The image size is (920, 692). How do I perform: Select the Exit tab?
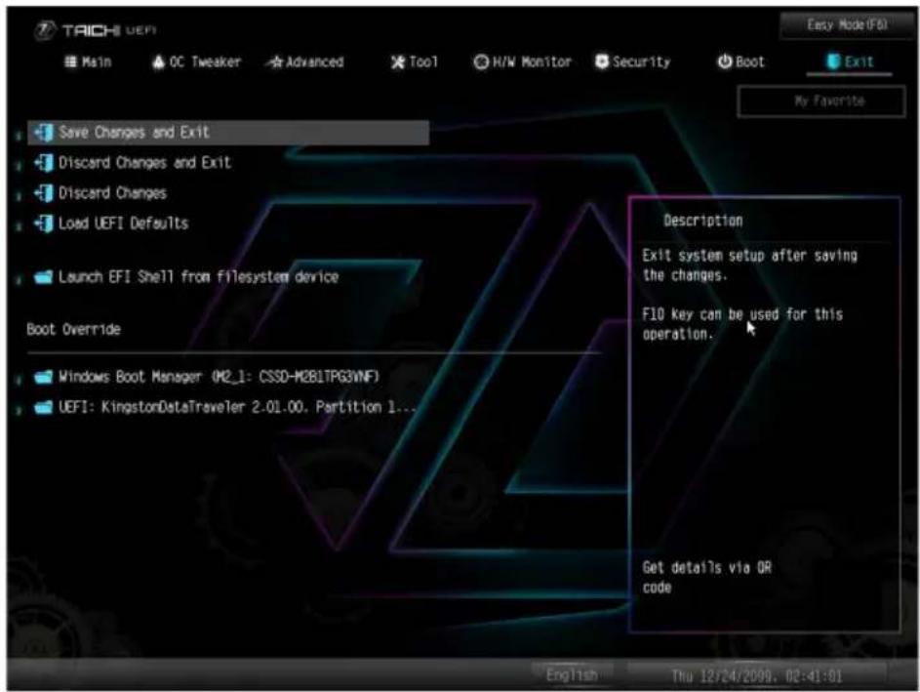click(850, 61)
